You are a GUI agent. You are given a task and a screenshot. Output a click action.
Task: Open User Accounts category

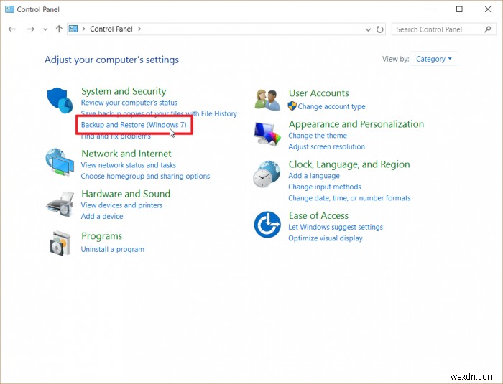pos(318,93)
